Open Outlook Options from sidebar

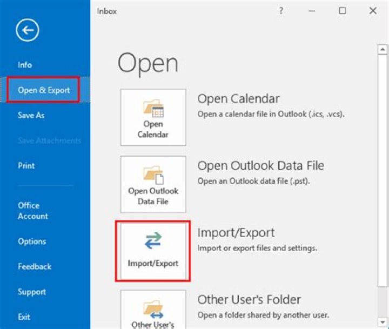pos(32,241)
